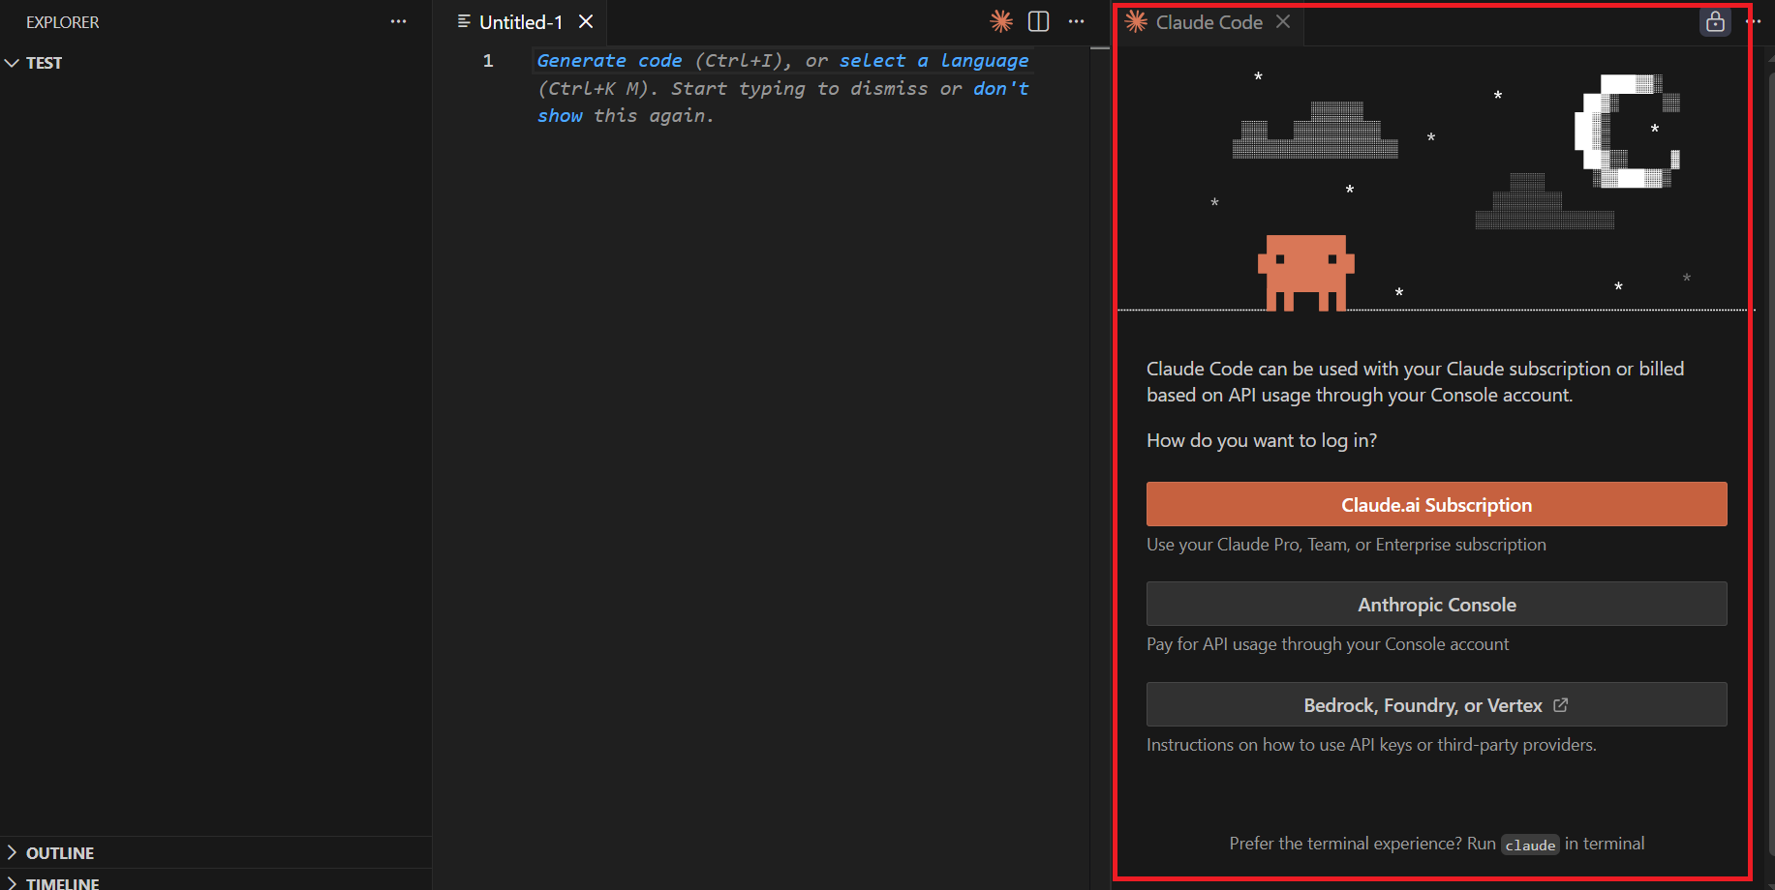Log in with Claude.ai Subscription

[x=1436, y=504]
